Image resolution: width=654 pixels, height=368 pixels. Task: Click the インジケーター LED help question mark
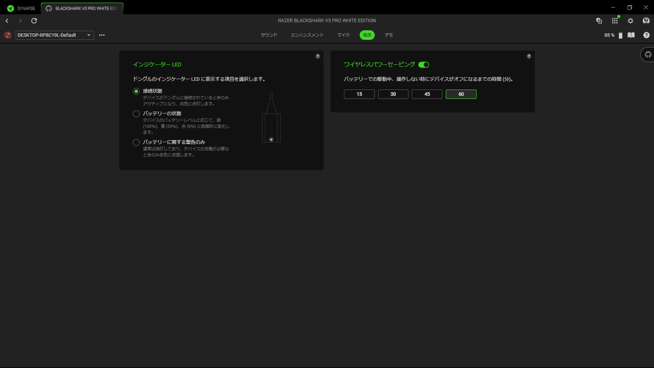pyautogui.click(x=318, y=56)
